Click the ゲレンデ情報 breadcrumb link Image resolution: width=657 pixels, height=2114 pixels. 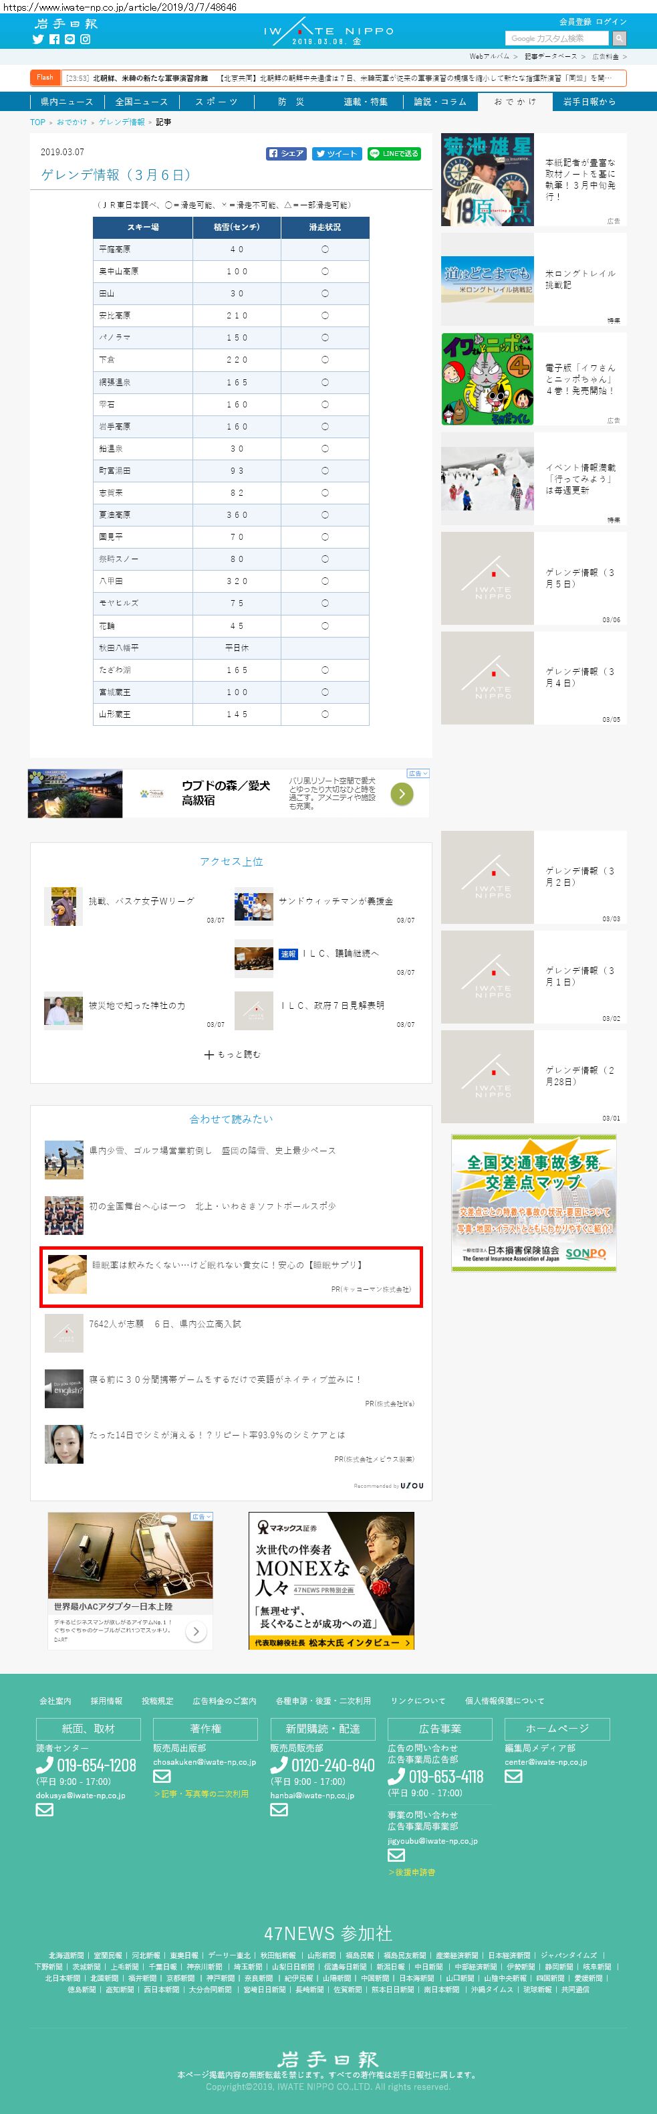122,122
